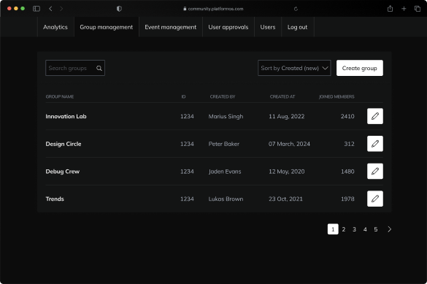Edit the Trends group row
This screenshot has height=284, width=427.
click(375, 199)
